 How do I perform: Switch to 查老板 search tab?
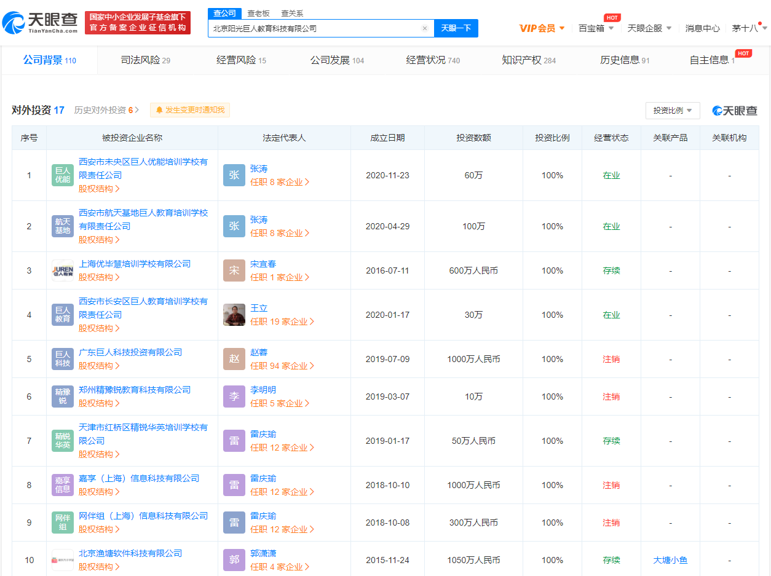click(258, 13)
